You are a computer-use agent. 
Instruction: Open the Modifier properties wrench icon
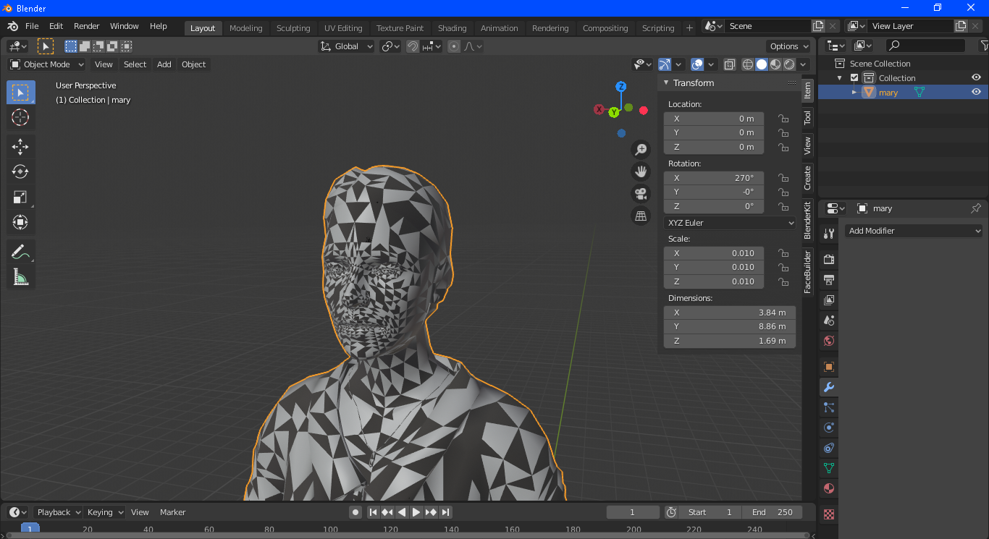click(829, 387)
